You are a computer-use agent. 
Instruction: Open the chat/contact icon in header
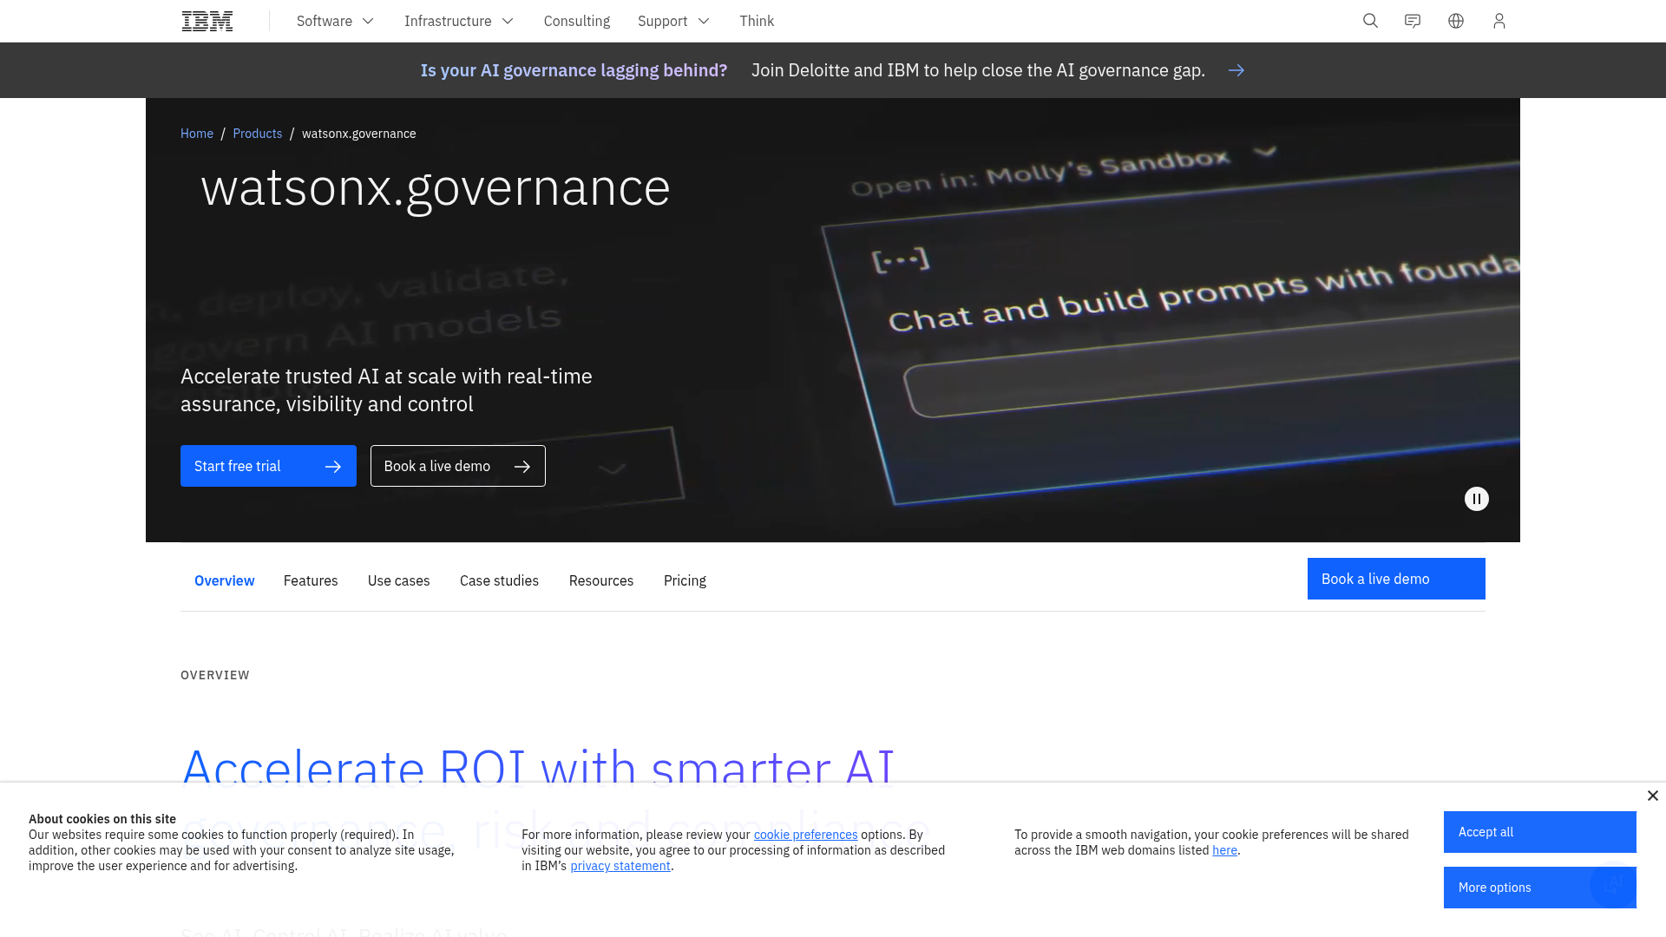click(x=1413, y=21)
